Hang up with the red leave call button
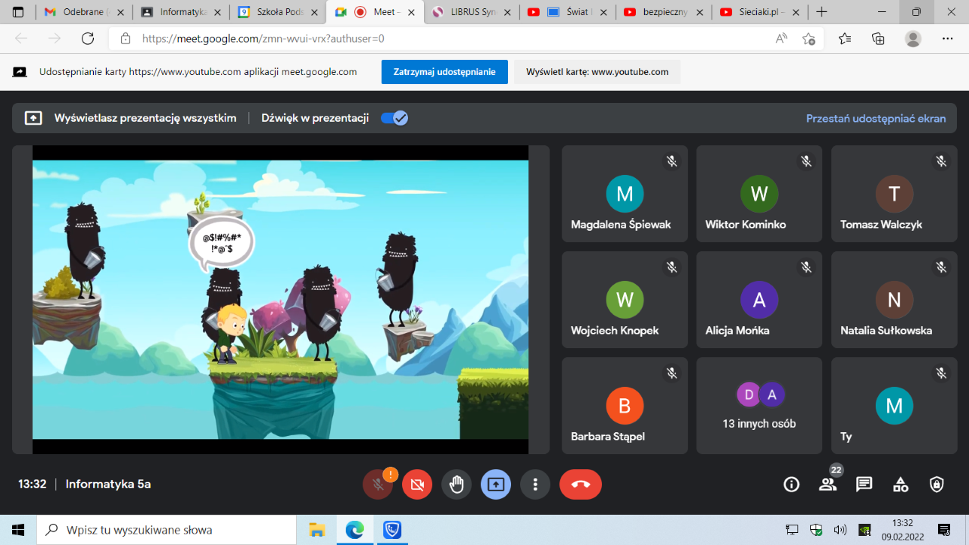Image resolution: width=969 pixels, height=545 pixels. coord(581,484)
